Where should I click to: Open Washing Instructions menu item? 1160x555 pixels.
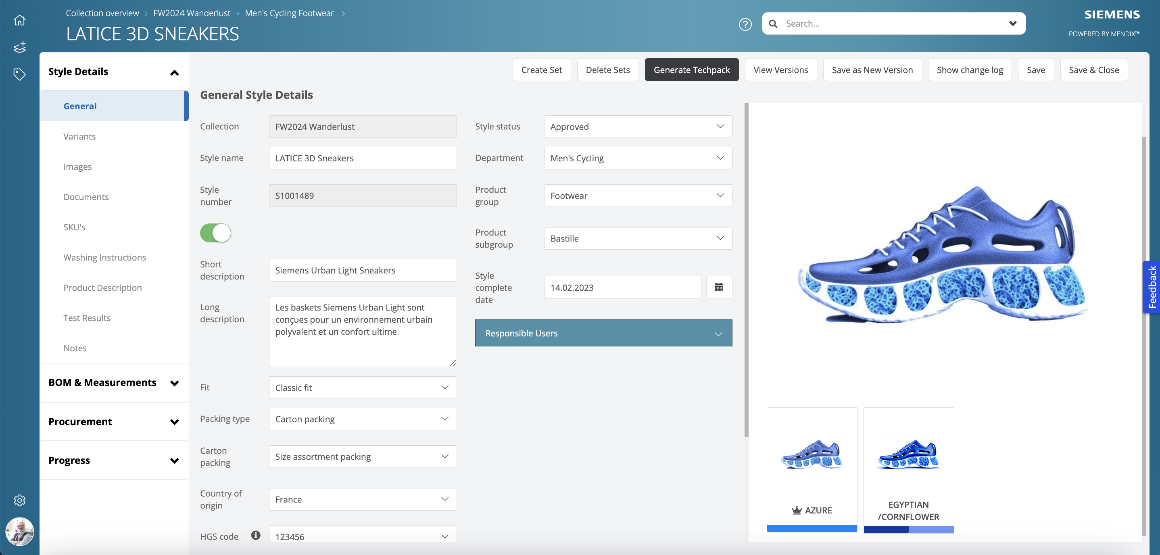coord(114,257)
